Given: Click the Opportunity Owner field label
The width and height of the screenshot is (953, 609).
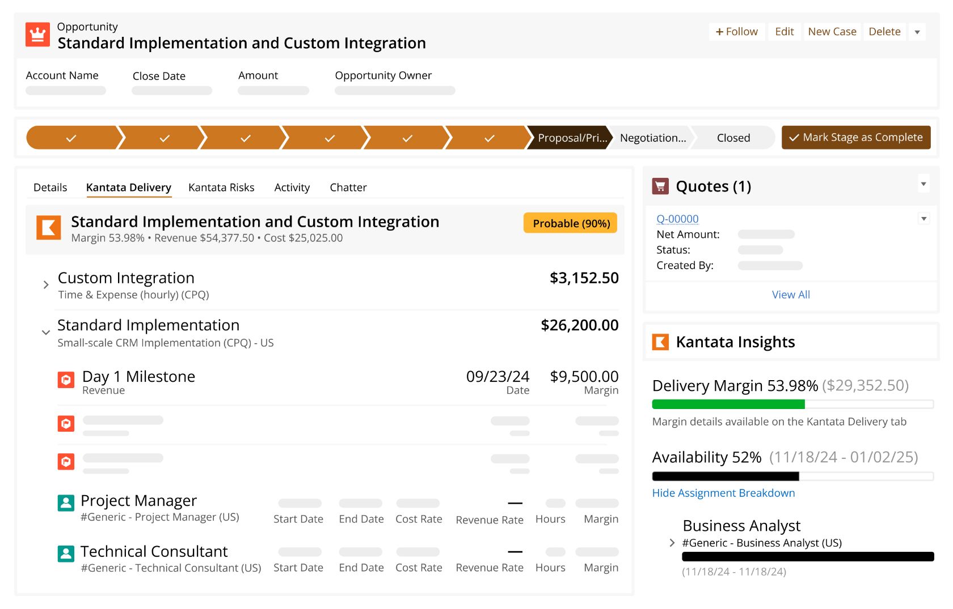Looking at the screenshot, I should coord(383,75).
